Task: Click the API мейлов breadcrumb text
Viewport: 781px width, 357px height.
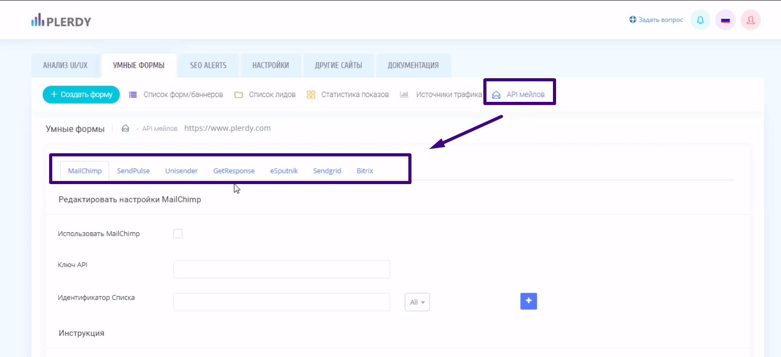Action: point(160,129)
